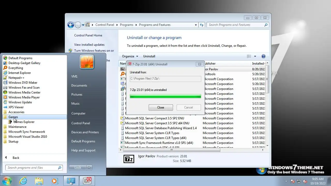This screenshot has height=186, width=331.
Task: Click the Start menu search box
Action: [34, 168]
